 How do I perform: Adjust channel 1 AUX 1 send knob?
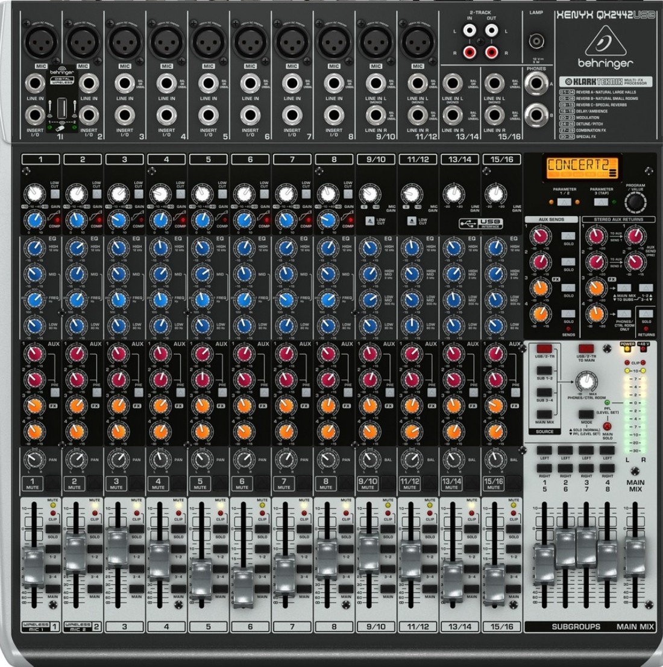click(35, 353)
